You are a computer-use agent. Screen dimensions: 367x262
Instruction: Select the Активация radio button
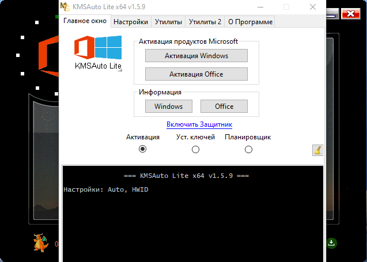pos(143,149)
